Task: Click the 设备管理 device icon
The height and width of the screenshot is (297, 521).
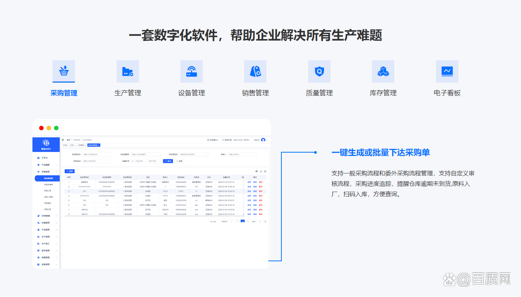Action: [192, 71]
